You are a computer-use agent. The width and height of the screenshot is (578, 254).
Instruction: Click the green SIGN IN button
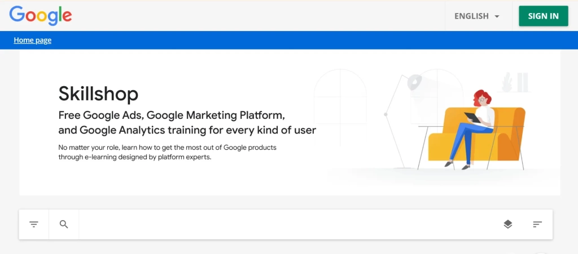[x=544, y=16]
